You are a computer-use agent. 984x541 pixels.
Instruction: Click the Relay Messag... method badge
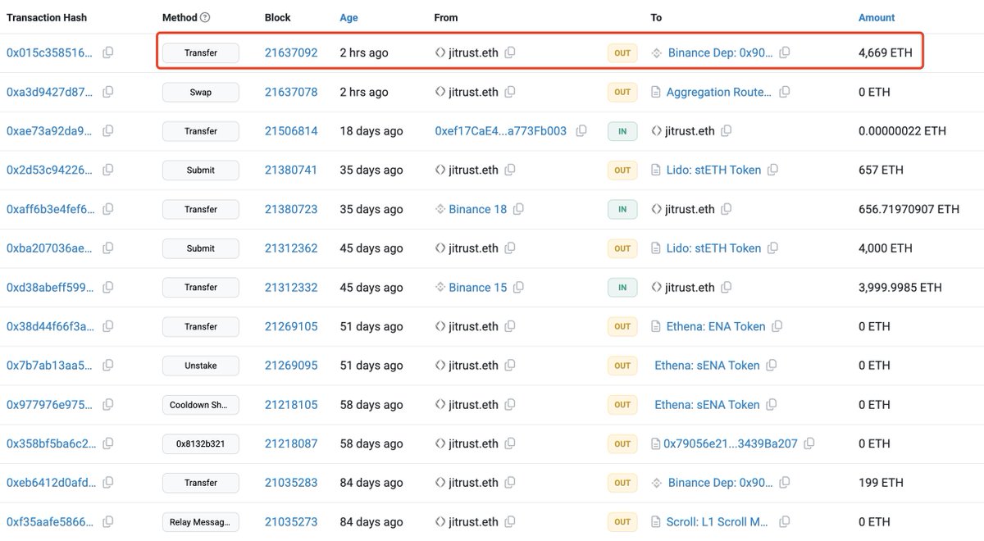tap(201, 522)
